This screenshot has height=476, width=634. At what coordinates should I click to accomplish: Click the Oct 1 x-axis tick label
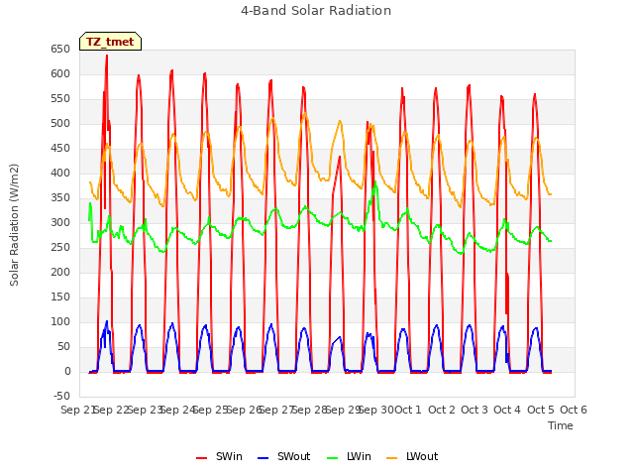[408, 410]
